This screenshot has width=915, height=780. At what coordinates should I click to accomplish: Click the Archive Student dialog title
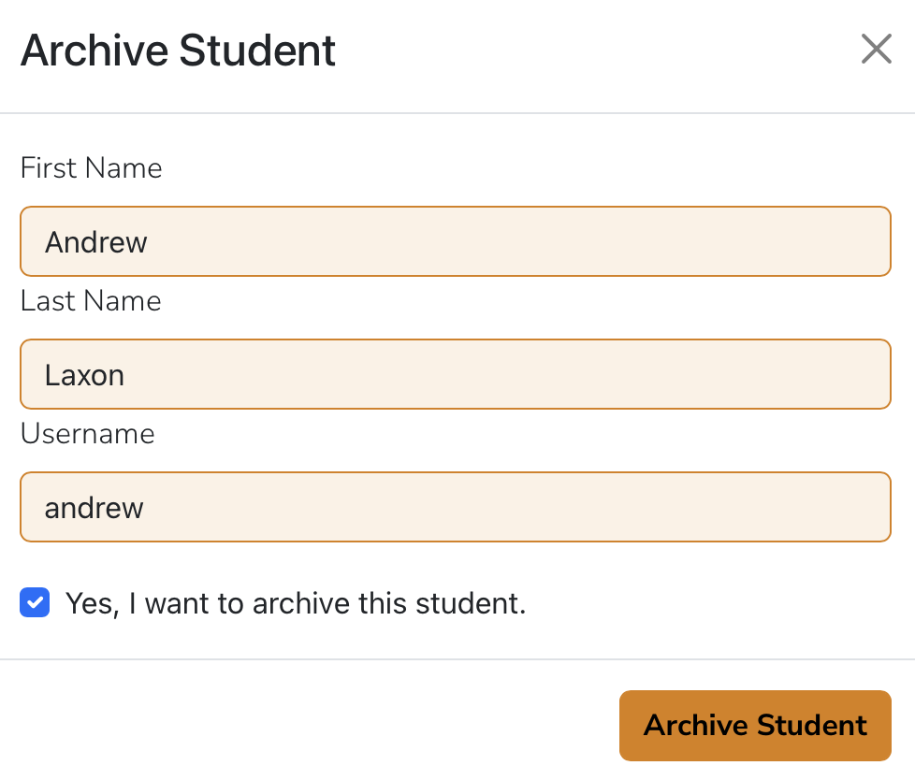click(178, 50)
